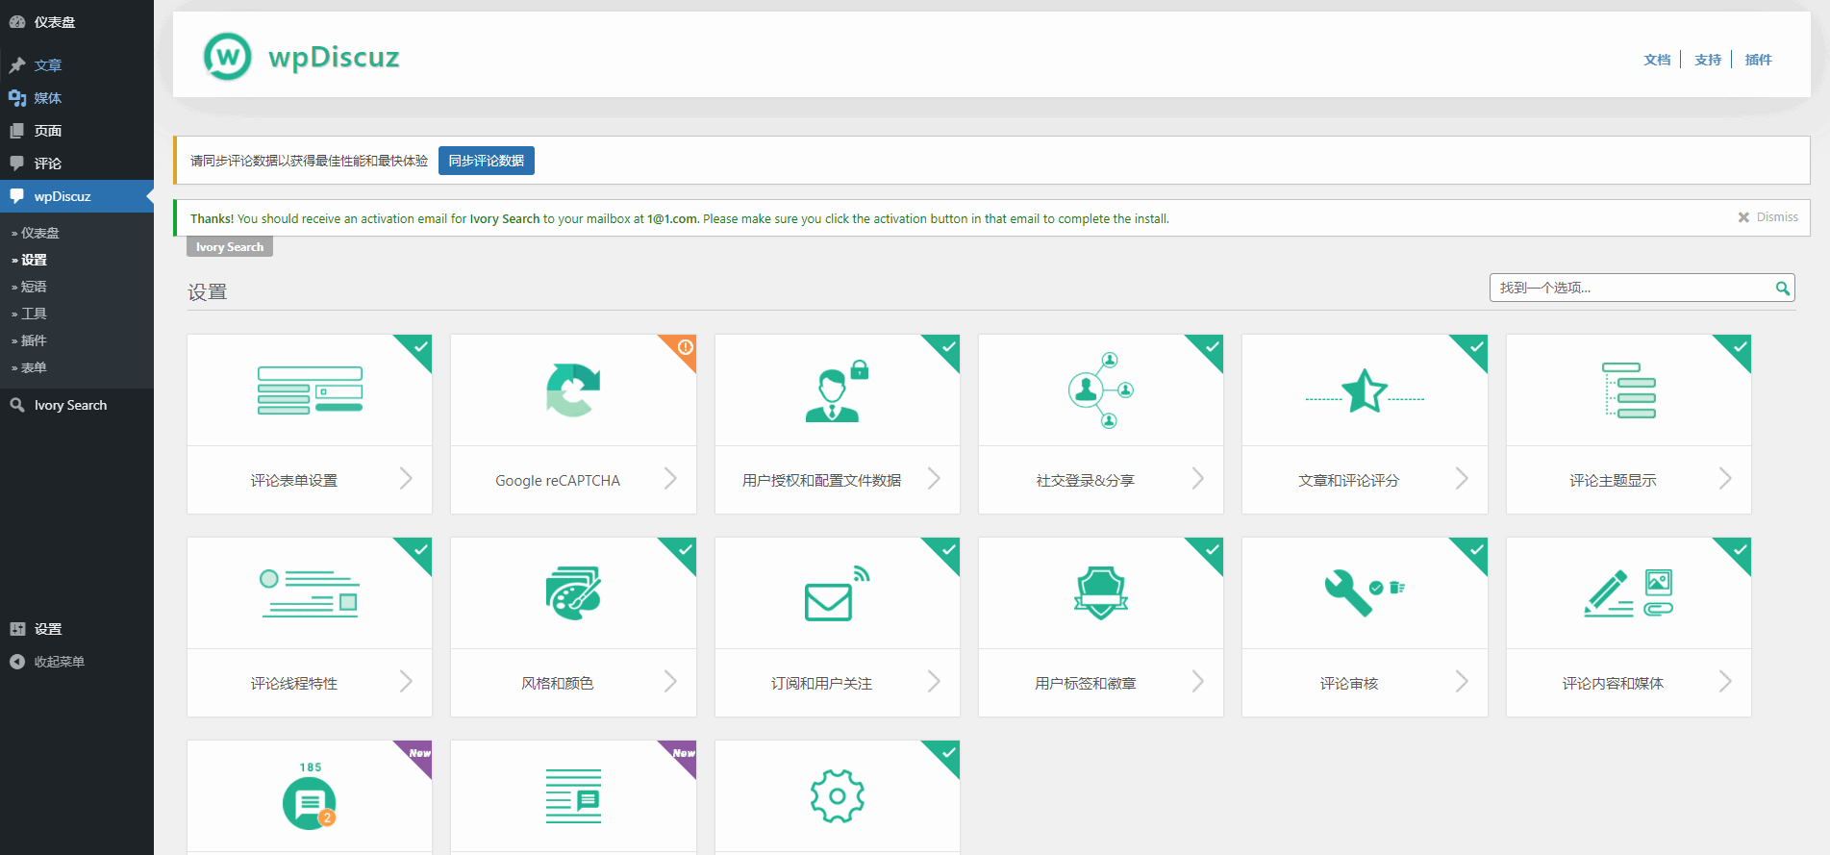Open the social login and share icon

pyautogui.click(x=1101, y=390)
